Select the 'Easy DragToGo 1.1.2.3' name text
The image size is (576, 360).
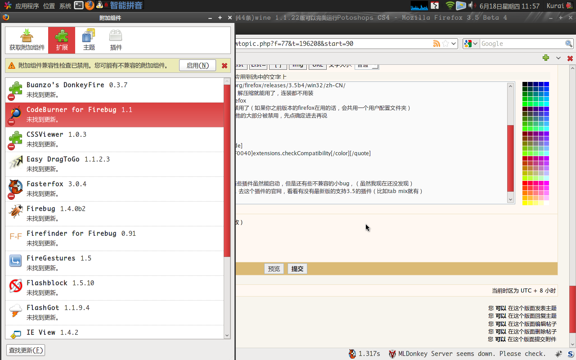point(68,159)
